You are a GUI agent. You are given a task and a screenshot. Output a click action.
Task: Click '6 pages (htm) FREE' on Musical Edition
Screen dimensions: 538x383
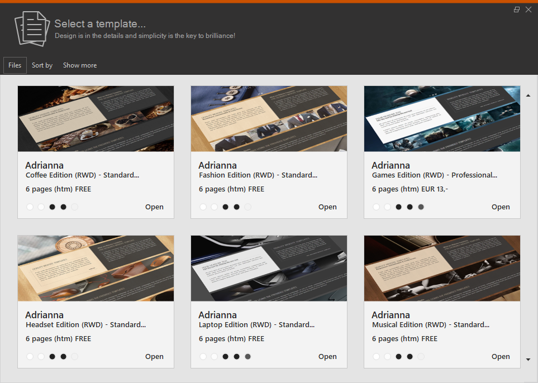click(x=405, y=339)
